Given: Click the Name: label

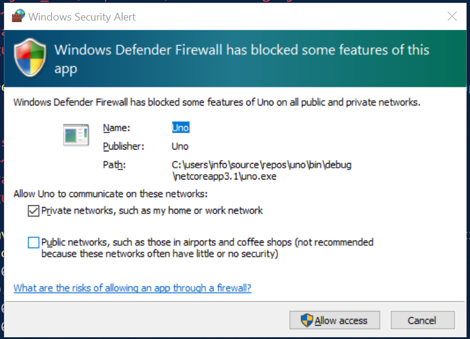Looking at the screenshot, I should point(117,128).
